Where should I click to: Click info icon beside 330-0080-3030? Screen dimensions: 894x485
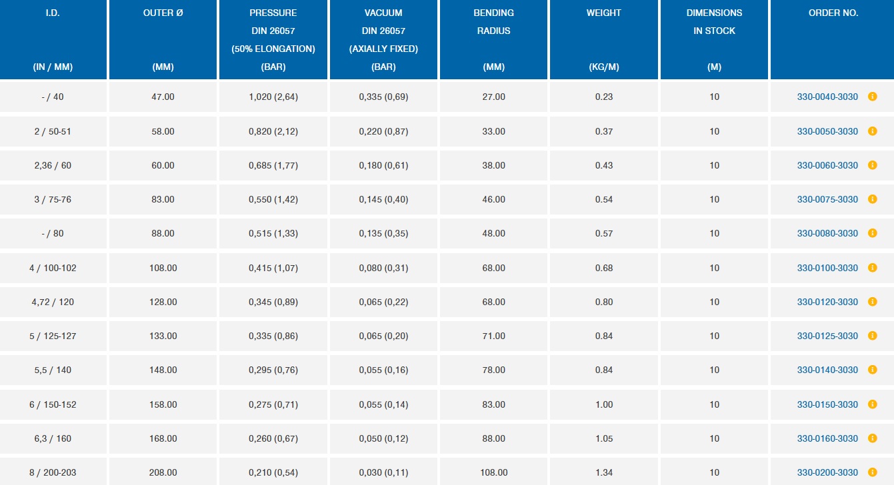coord(872,234)
